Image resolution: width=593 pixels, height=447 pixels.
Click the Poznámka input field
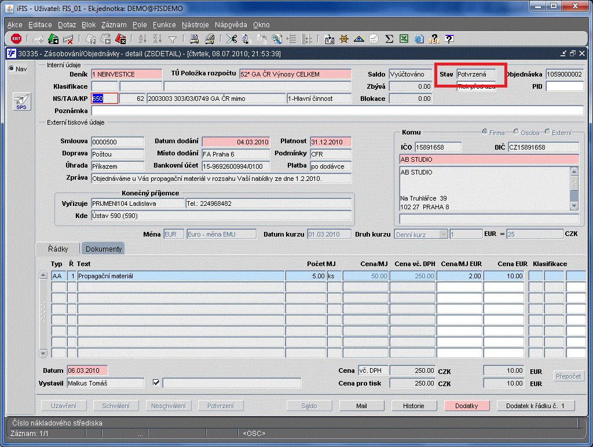337,111
